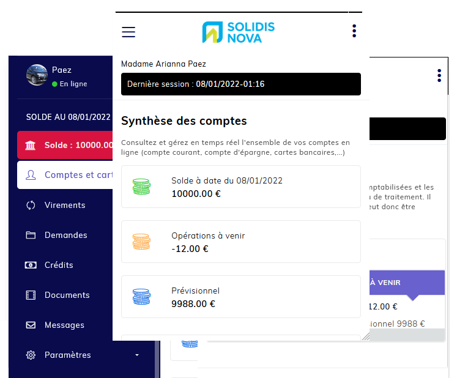Click the Documents film-strip icon

pyautogui.click(x=31, y=295)
